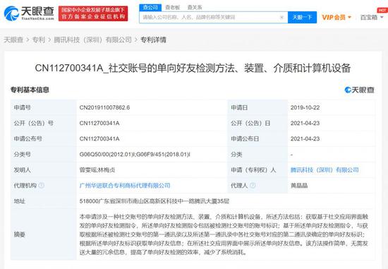This screenshot has height=269, width=388.
Task: Select the 查老板 search tab
Action: point(172,8)
